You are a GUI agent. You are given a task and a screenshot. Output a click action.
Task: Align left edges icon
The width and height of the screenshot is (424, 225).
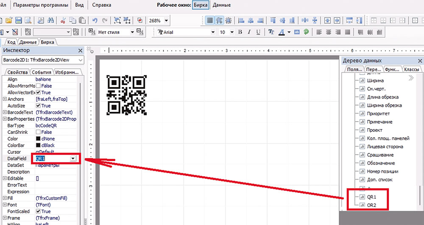[x=241, y=20]
